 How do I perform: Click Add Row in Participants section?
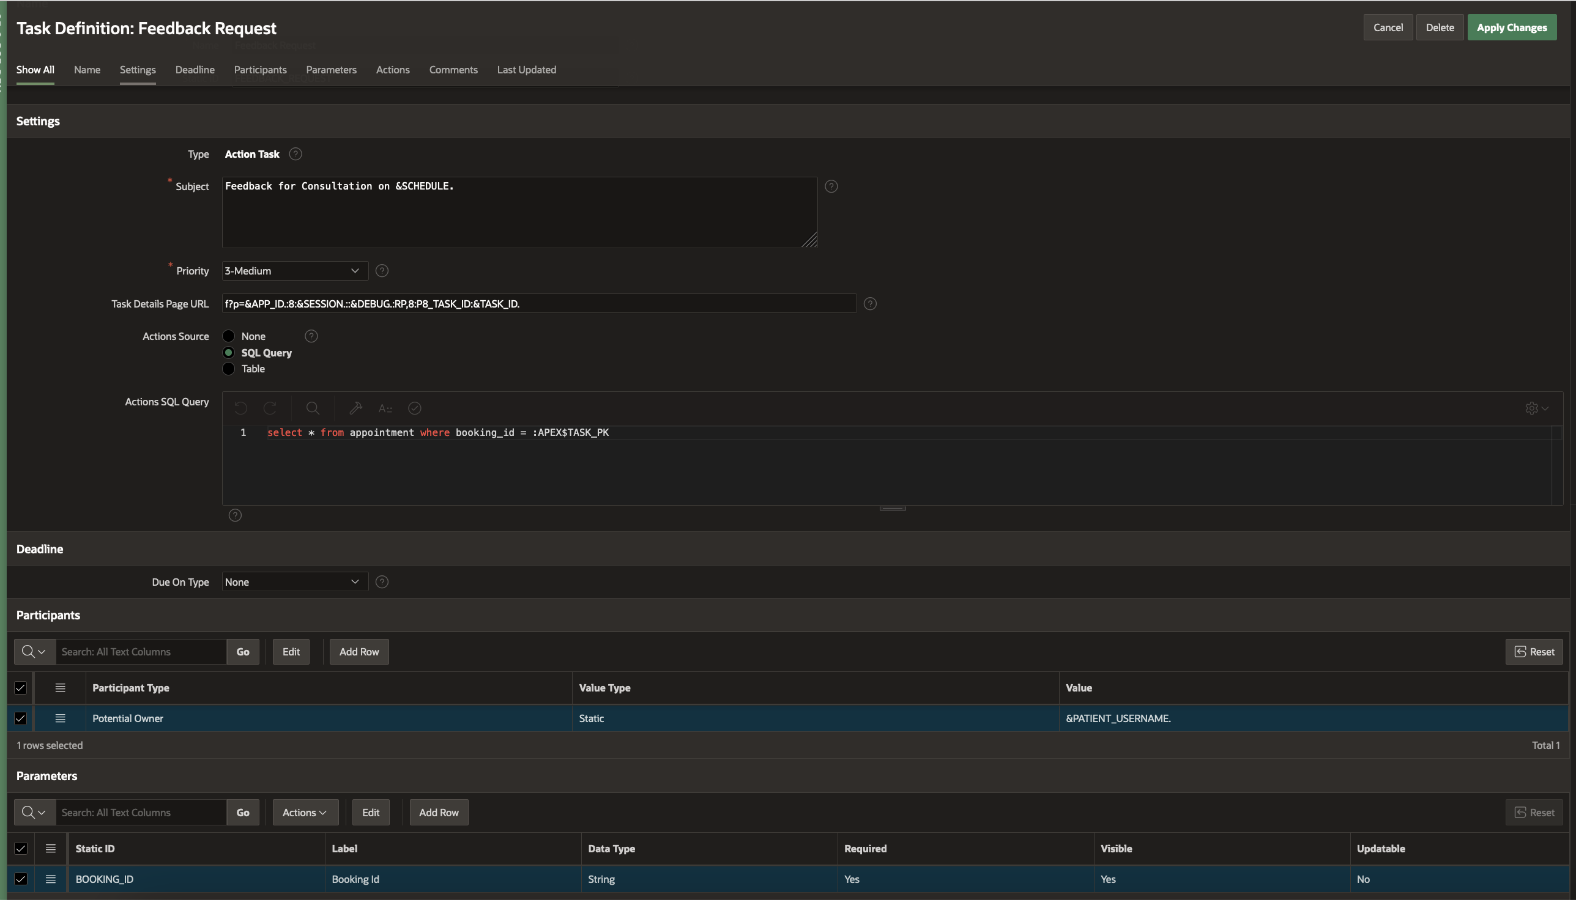coord(359,652)
